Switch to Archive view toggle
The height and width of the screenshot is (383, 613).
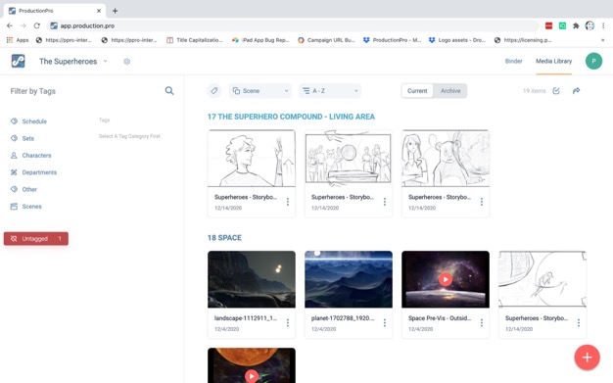(450, 91)
